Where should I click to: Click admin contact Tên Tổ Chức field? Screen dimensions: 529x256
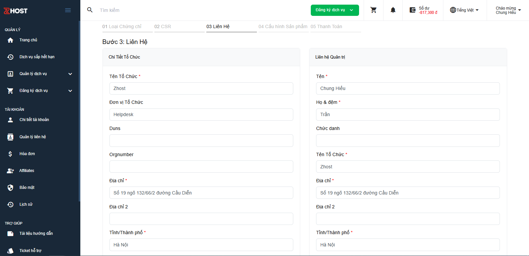(408, 167)
